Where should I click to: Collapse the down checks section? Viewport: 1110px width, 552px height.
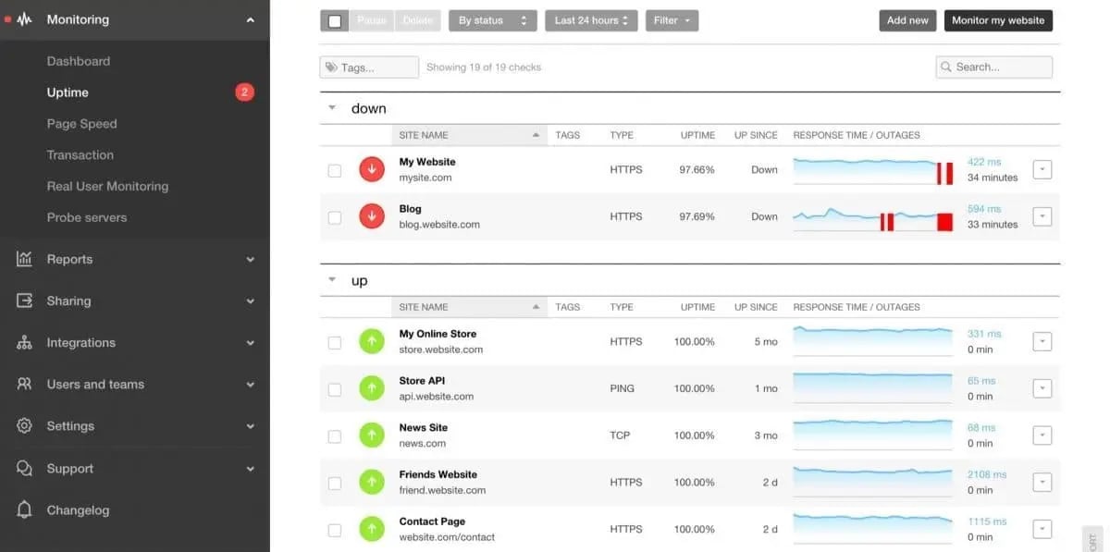point(332,107)
